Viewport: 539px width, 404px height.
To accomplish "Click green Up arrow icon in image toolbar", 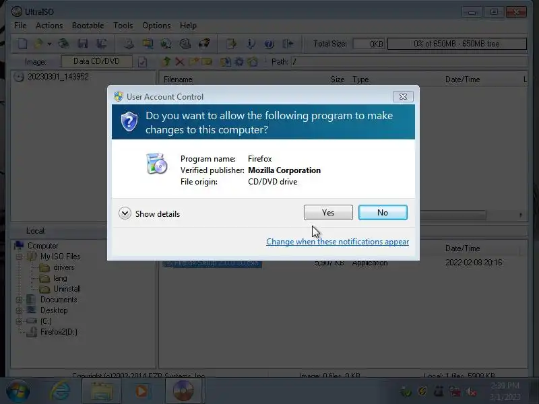I will coord(166,62).
